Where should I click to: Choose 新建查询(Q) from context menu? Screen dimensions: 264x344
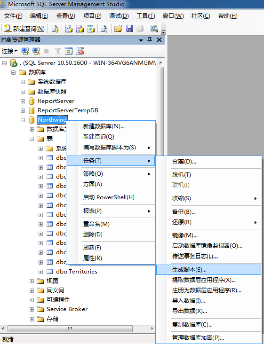[x=111, y=137]
